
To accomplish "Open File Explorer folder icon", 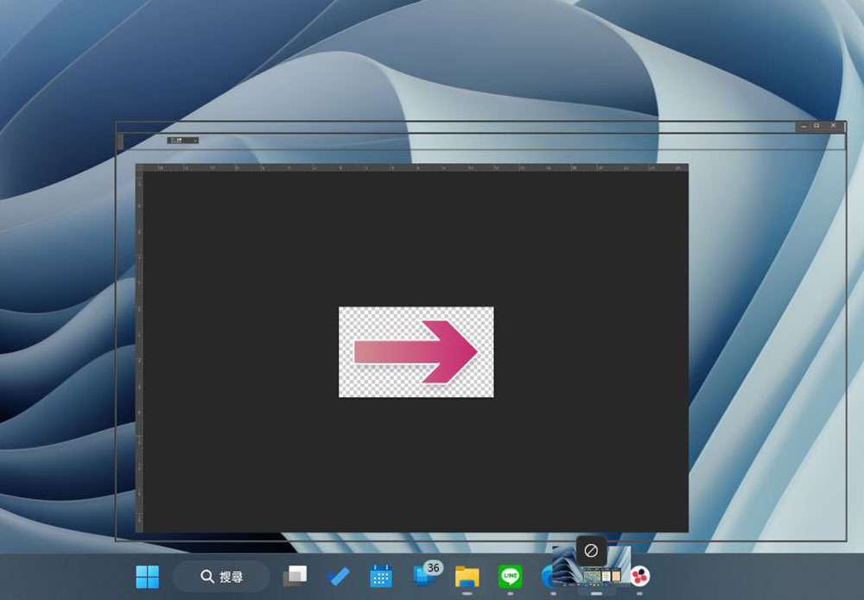I will click(x=467, y=577).
